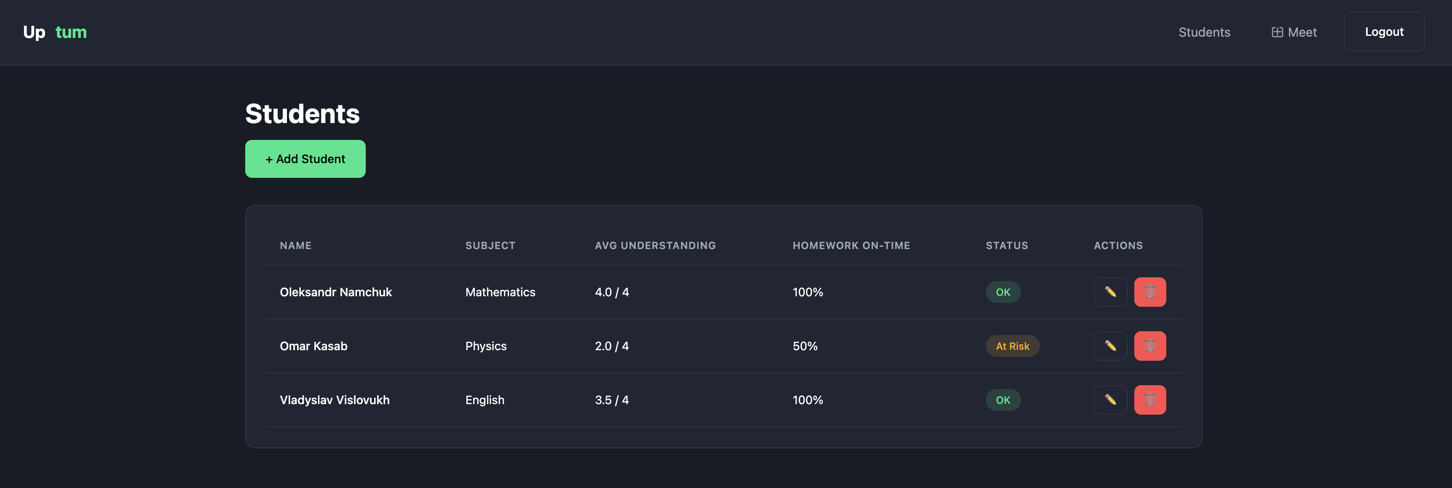The width and height of the screenshot is (1452, 488).
Task: Click the Name column header
Action: click(295, 246)
